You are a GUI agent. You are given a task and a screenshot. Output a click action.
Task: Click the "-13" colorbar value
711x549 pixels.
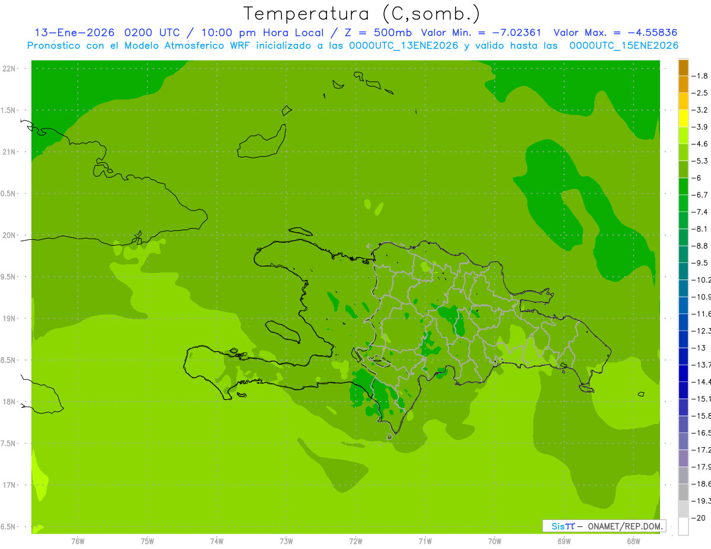coord(698,348)
